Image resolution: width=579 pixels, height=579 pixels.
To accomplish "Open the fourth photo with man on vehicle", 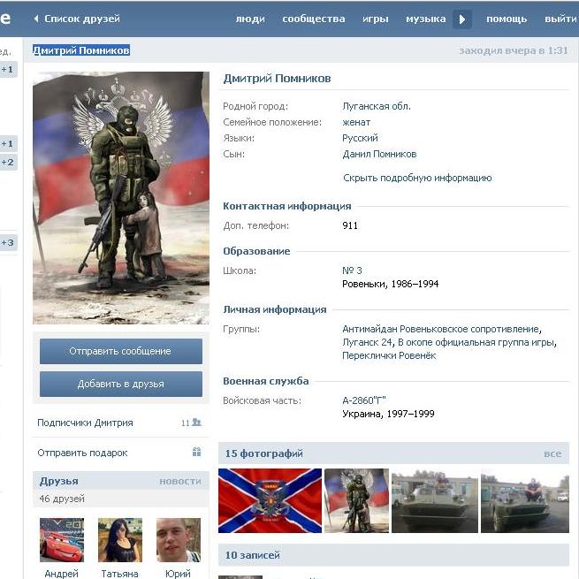I will coord(525,500).
